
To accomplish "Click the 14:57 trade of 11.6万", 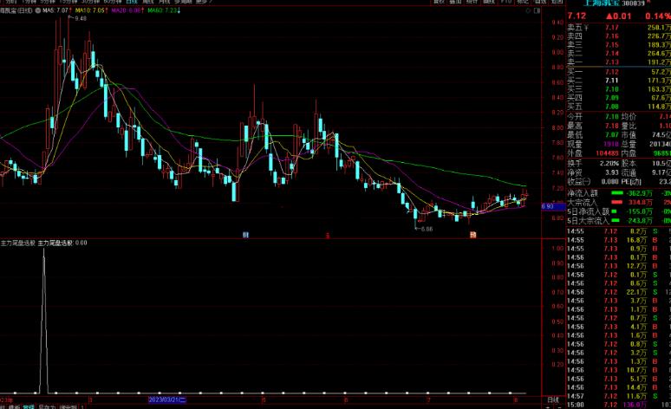I will [619, 396].
